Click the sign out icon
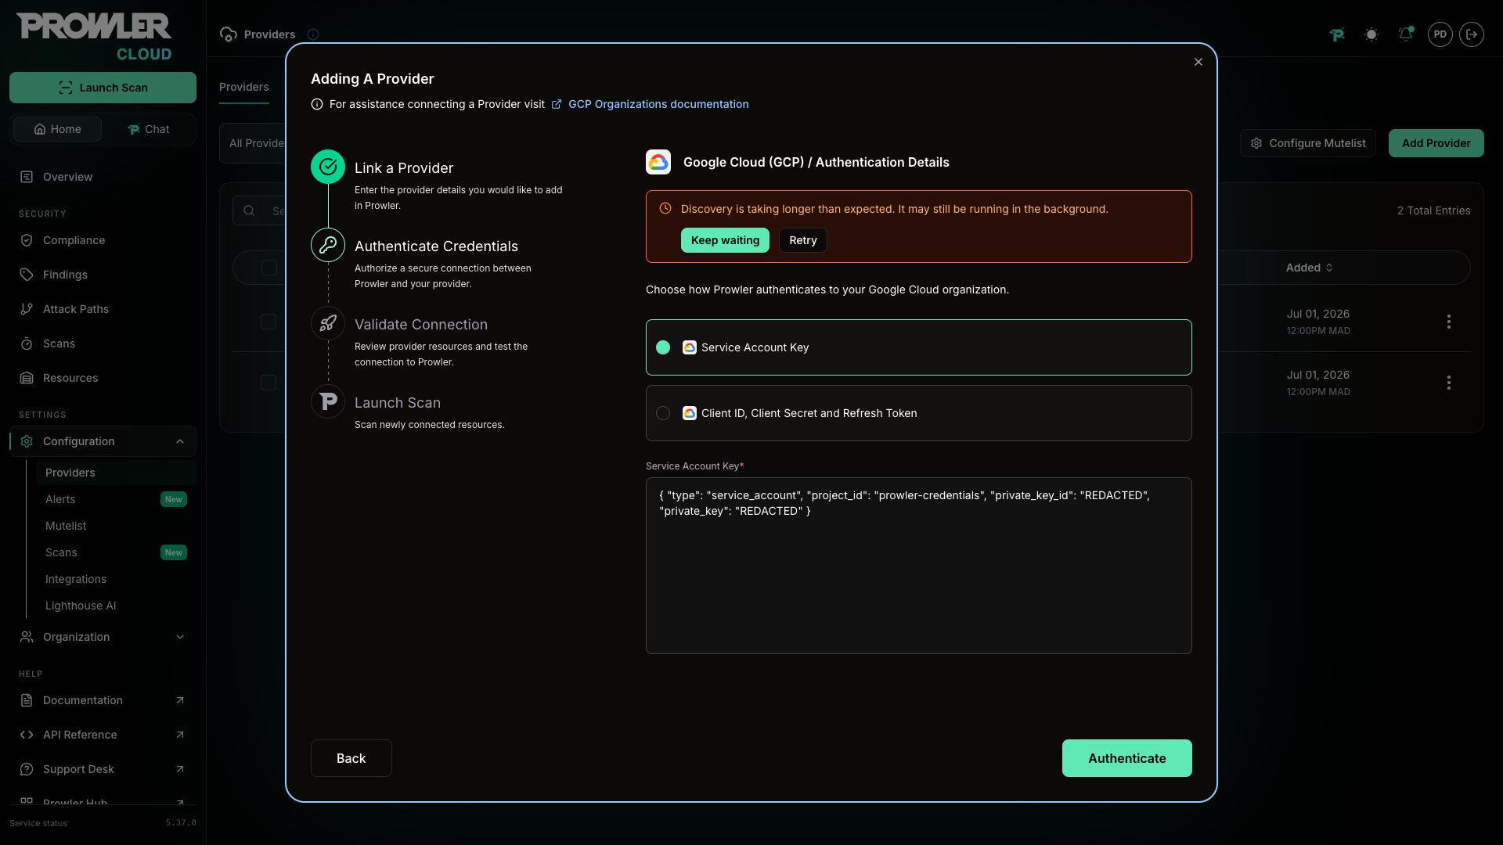 coord(1472,34)
